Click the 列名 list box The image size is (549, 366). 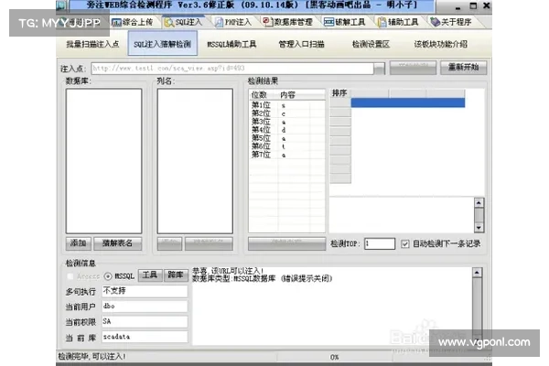pos(195,161)
